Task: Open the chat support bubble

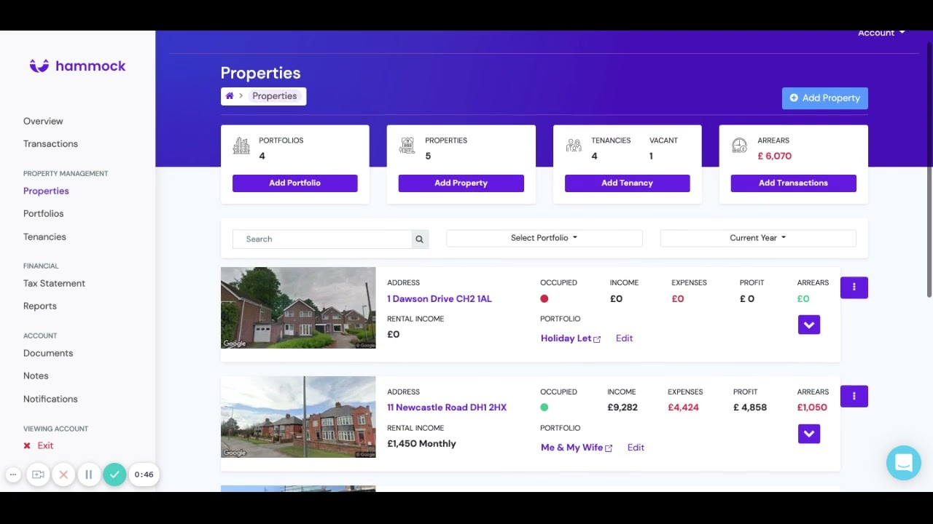Action: click(903, 463)
